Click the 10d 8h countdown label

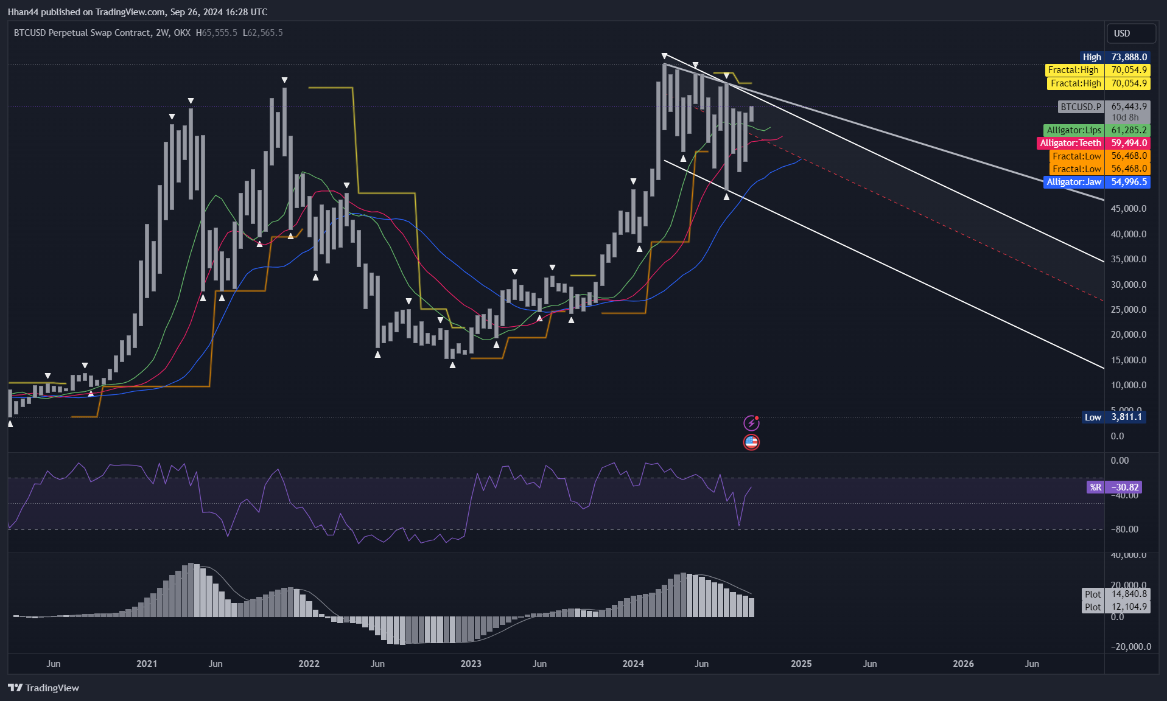point(1125,117)
